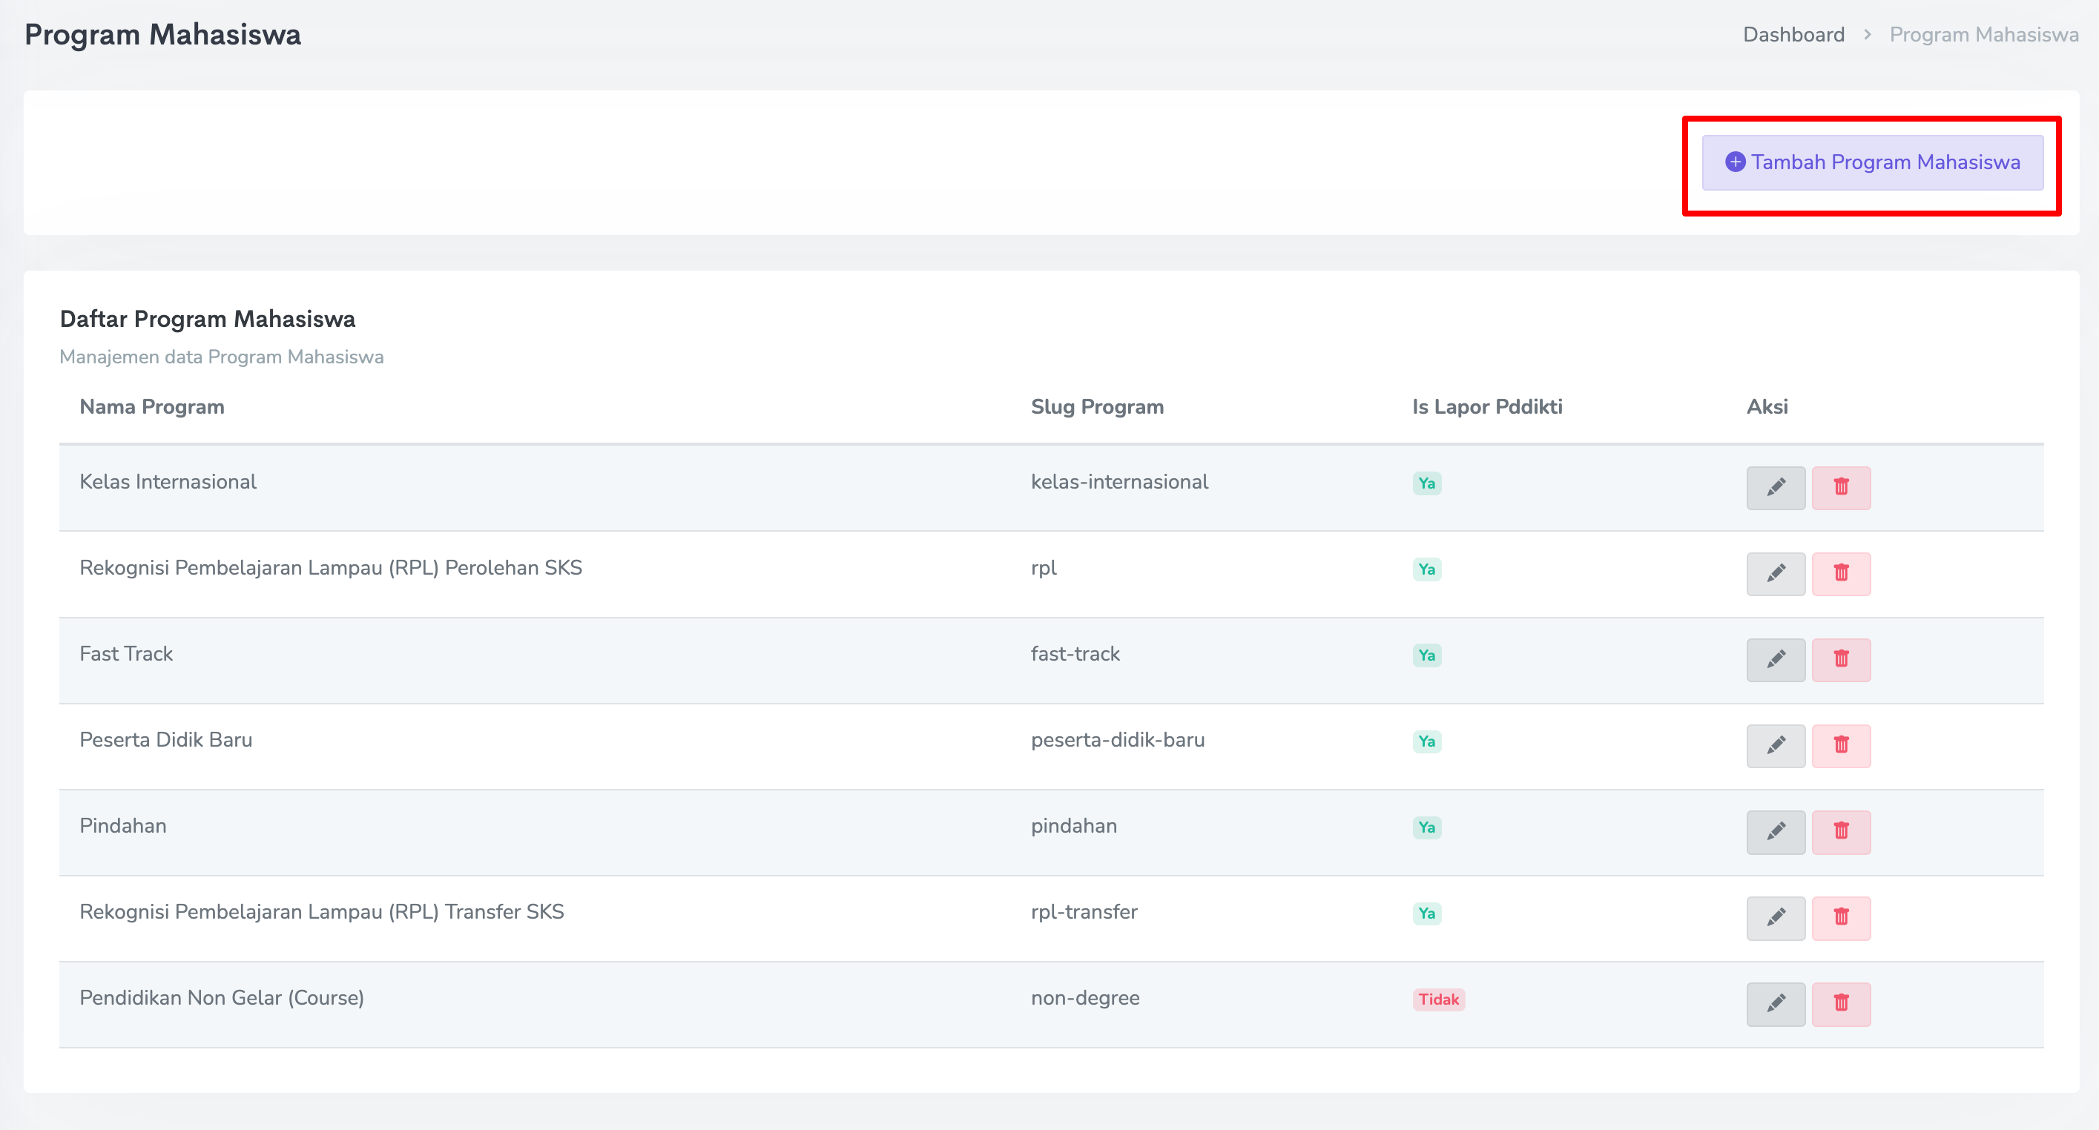This screenshot has width=2099, height=1130.
Task: Edit the RPL Perolehan SKS row
Action: pyautogui.click(x=1776, y=574)
